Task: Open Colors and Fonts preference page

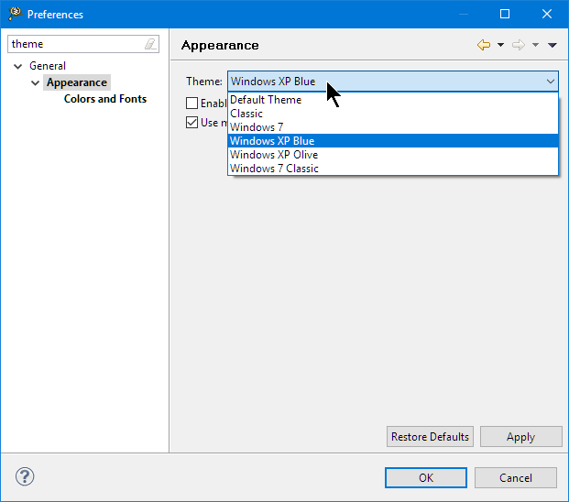Action: 105,99
